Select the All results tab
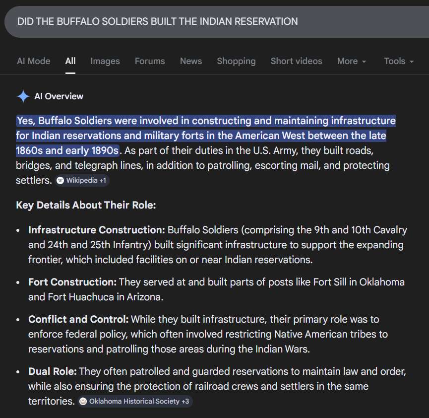The height and width of the screenshot is (418, 429). [x=70, y=61]
